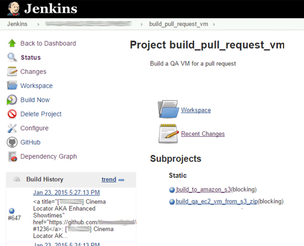The image size is (304, 246).
Task: Click the Build History header label
Action: pyautogui.click(x=45, y=179)
